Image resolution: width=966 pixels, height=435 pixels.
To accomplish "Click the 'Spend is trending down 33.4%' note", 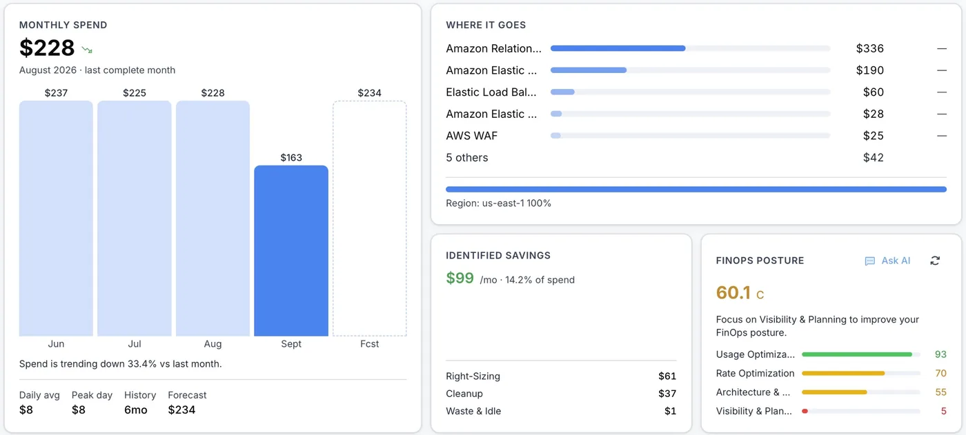I will [x=121, y=364].
